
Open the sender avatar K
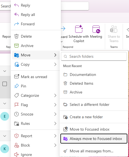tap(5, 149)
